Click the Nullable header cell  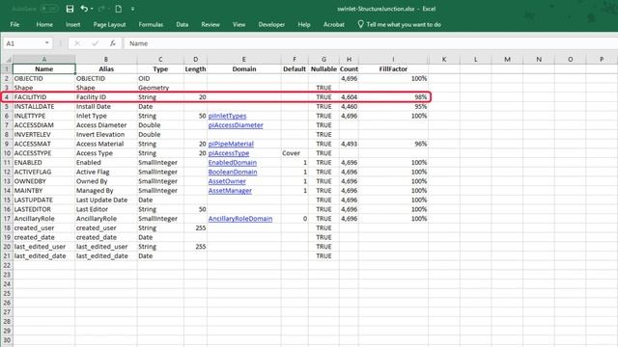(x=323, y=68)
